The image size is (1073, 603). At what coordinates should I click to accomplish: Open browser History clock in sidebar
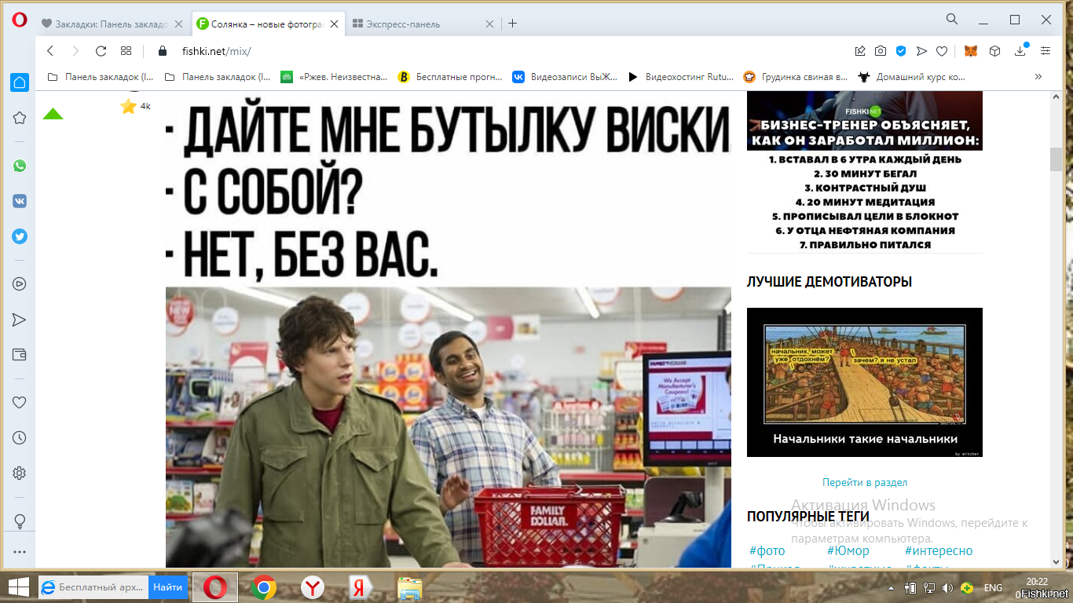pyautogui.click(x=20, y=437)
